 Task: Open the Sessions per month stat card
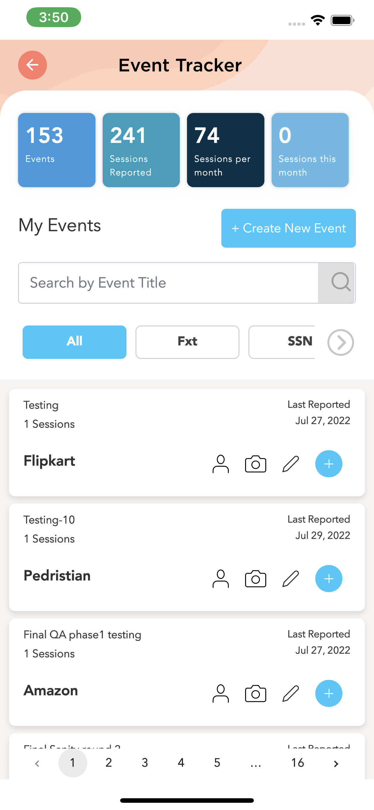coord(225,150)
